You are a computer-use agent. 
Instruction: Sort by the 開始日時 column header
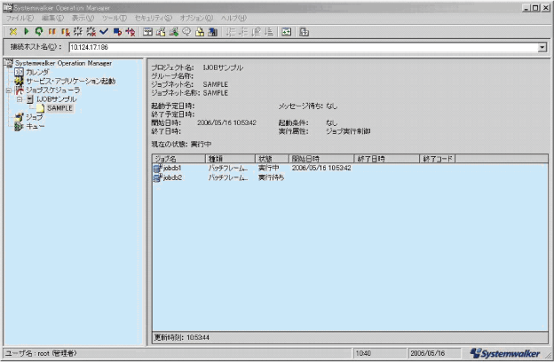pyautogui.click(x=321, y=159)
